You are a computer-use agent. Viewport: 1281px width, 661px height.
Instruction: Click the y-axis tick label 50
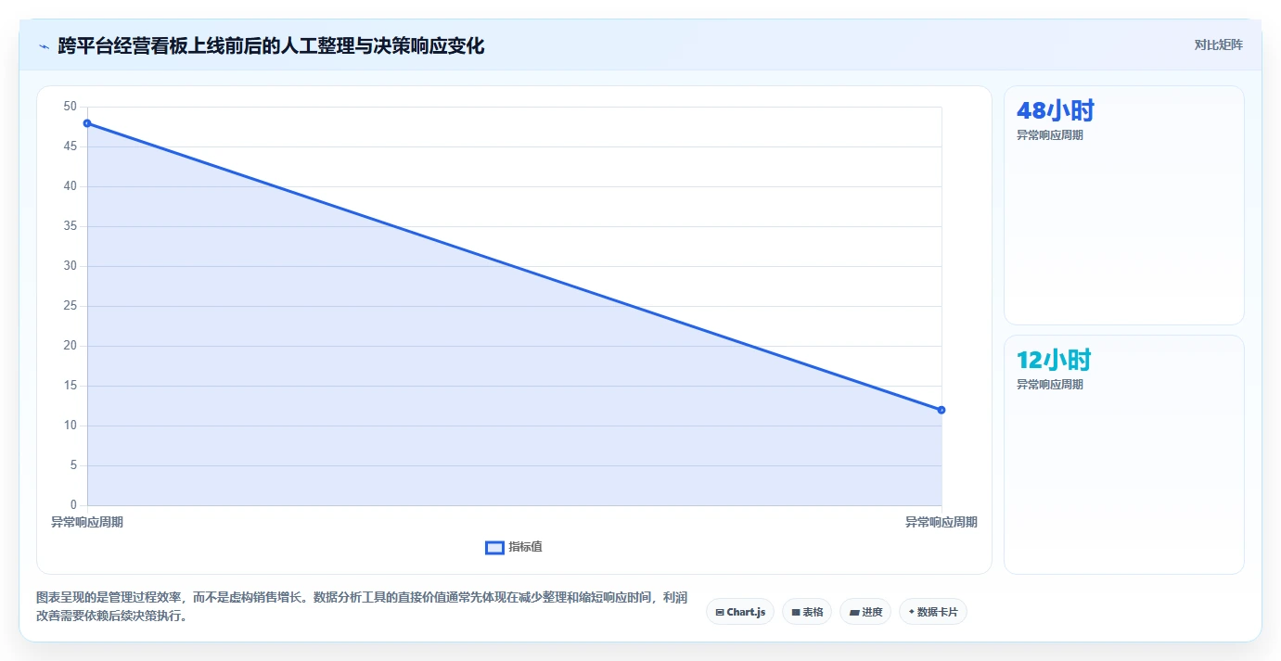coord(70,107)
